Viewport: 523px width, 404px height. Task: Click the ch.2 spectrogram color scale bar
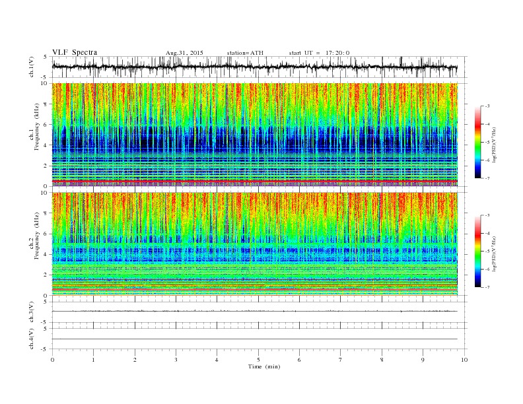tap(477, 251)
